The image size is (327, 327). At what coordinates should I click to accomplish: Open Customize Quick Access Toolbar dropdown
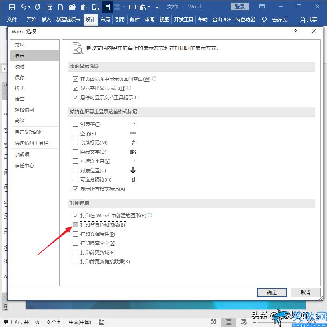157,7
